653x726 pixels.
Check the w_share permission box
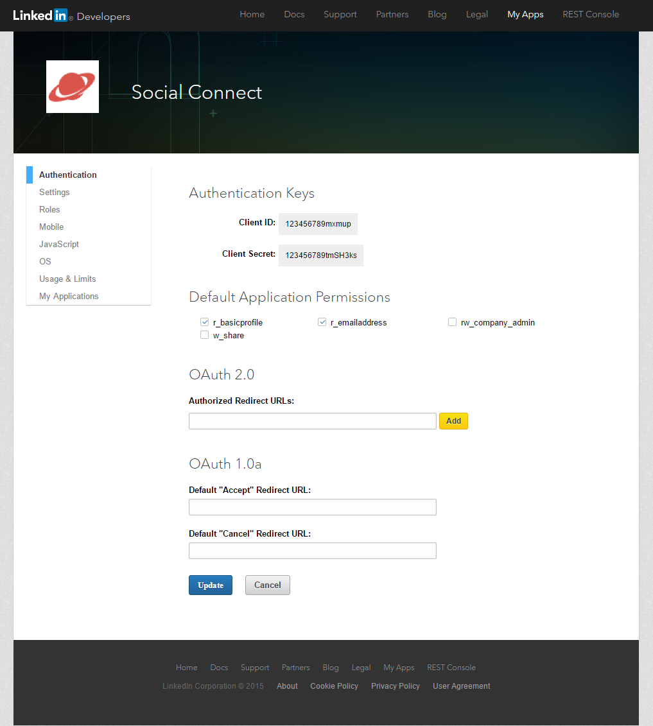coord(205,335)
